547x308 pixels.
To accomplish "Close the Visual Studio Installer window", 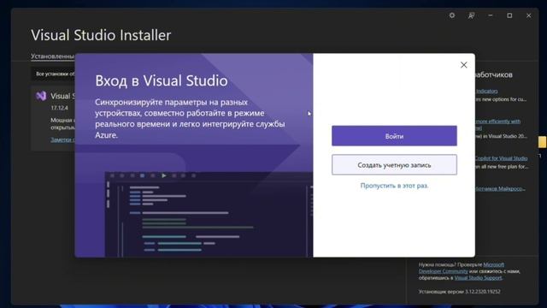I will tap(529, 15).
